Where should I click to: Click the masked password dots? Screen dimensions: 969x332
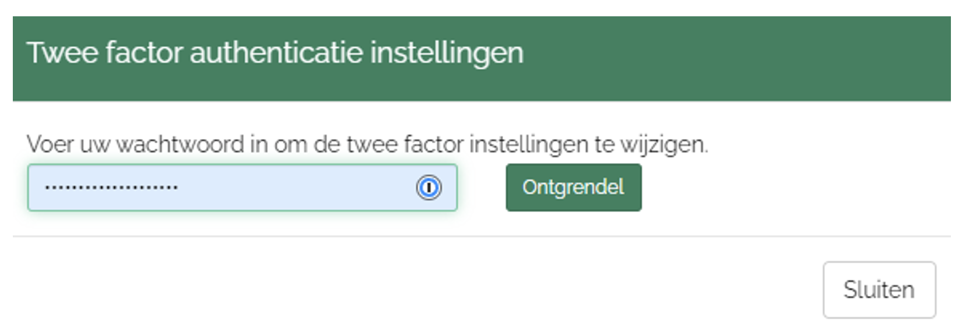click(111, 188)
